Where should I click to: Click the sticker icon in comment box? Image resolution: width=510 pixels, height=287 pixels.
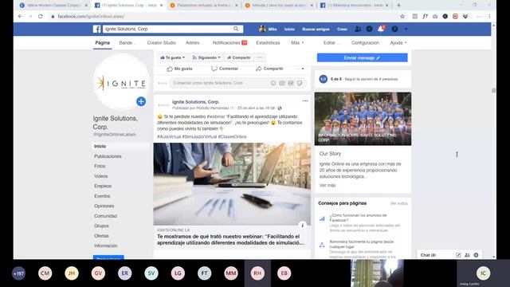[x=300, y=83]
